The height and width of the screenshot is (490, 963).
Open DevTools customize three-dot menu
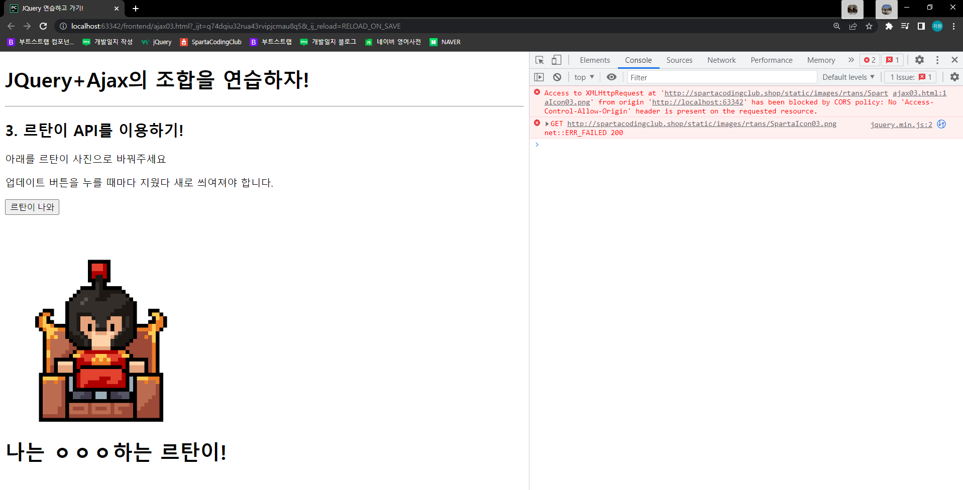[937, 60]
